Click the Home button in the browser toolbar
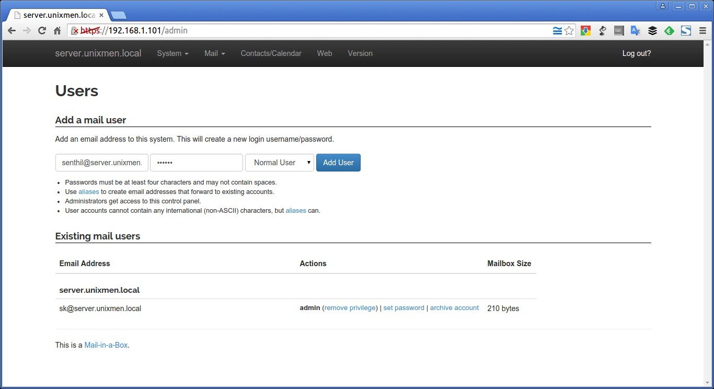This screenshot has height=389, width=714. tap(57, 30)
